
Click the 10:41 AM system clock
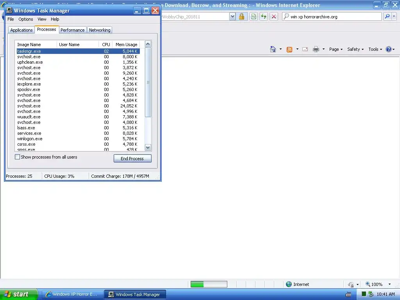click(x=386, y=294)
